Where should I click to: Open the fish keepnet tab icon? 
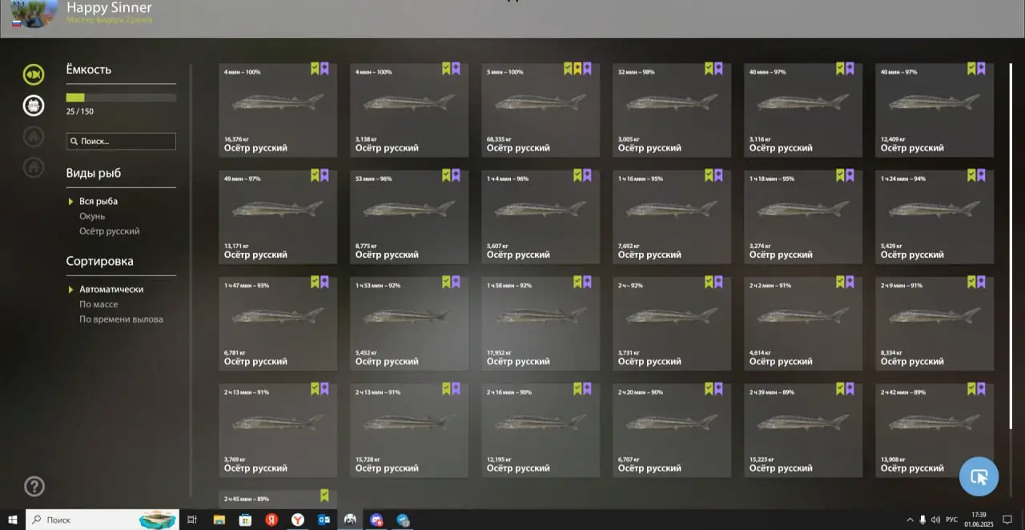point(34,74)
